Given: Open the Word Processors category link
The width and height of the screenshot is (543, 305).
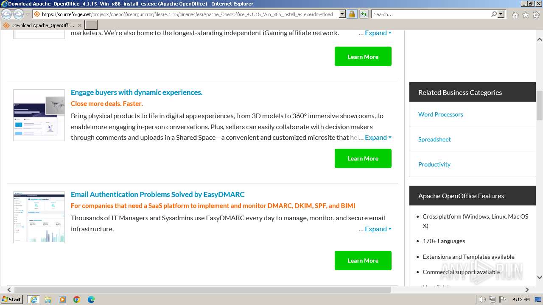Looking at the screenshot, I should click(440, 114).
